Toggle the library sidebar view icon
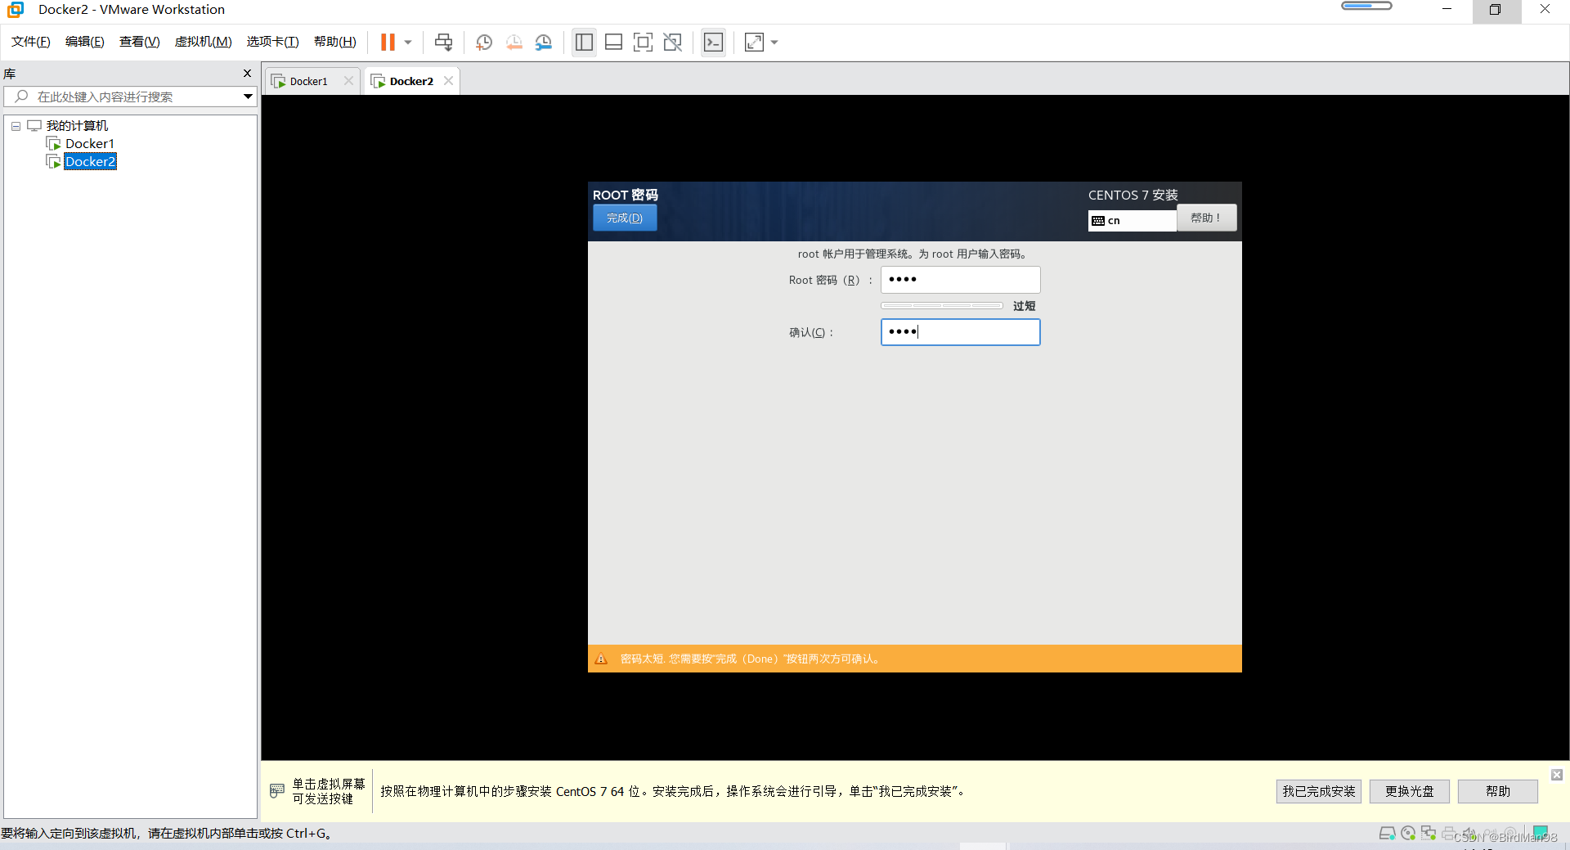 (584, 42)
